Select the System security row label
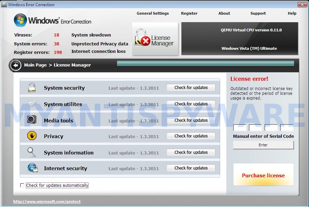Screen dimensions: 309x207 pyautogui.click(x=64, y=88)
